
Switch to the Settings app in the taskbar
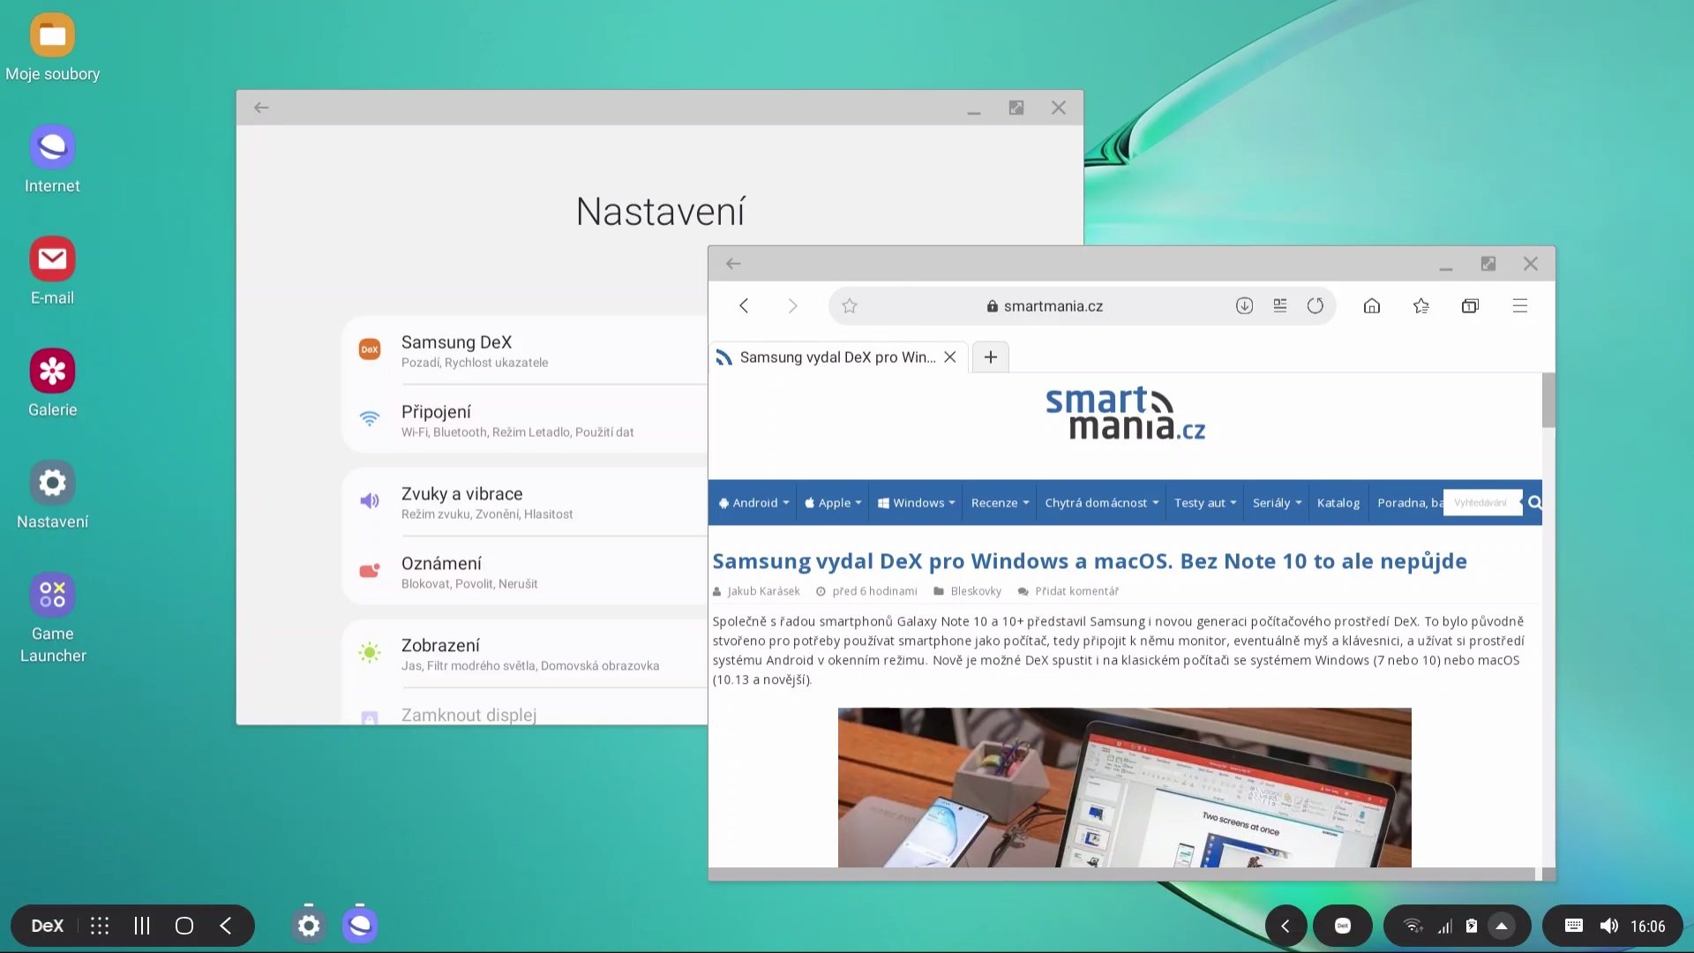pos(309,926)
